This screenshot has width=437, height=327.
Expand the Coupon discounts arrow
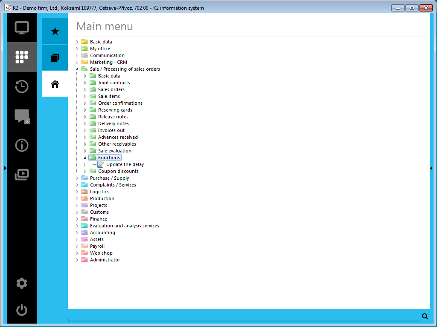pos(85,171)
